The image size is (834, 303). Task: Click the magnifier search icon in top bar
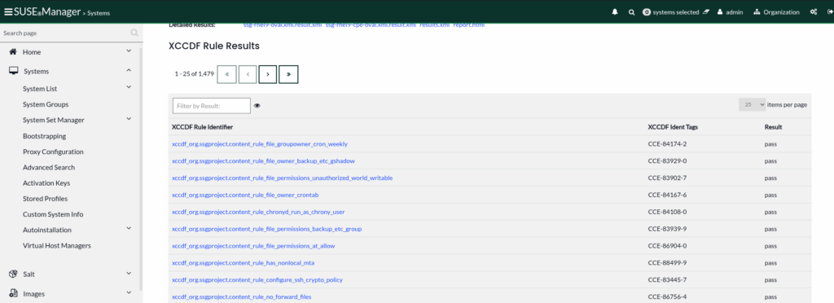pyautogui.click(x=631, y=12)
